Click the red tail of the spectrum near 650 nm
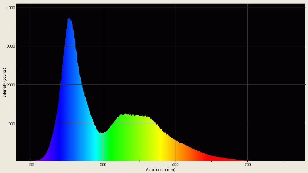308x173 pixels. [x=212, y=157]
